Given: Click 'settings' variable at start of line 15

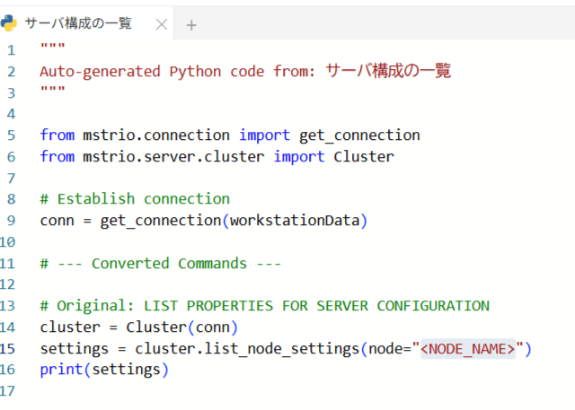Looking at the screenshot, I should 75,348.
